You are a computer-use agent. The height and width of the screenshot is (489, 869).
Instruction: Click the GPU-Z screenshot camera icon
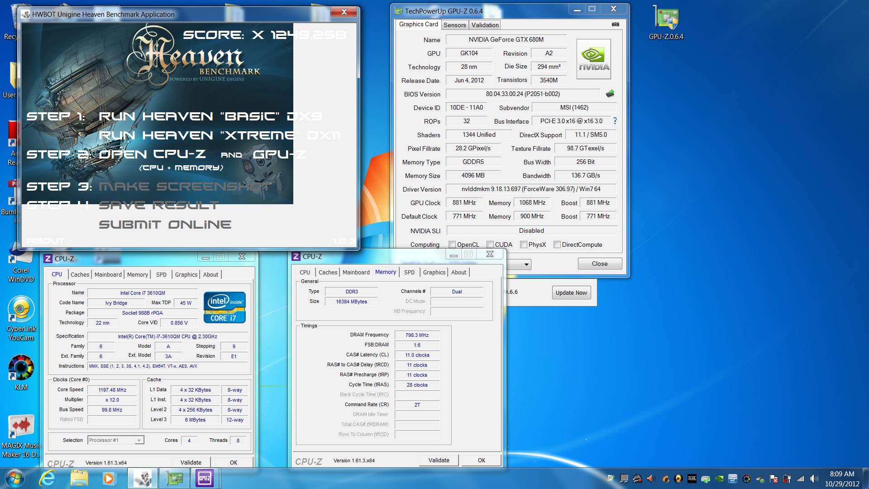click(x=616, y=24)
